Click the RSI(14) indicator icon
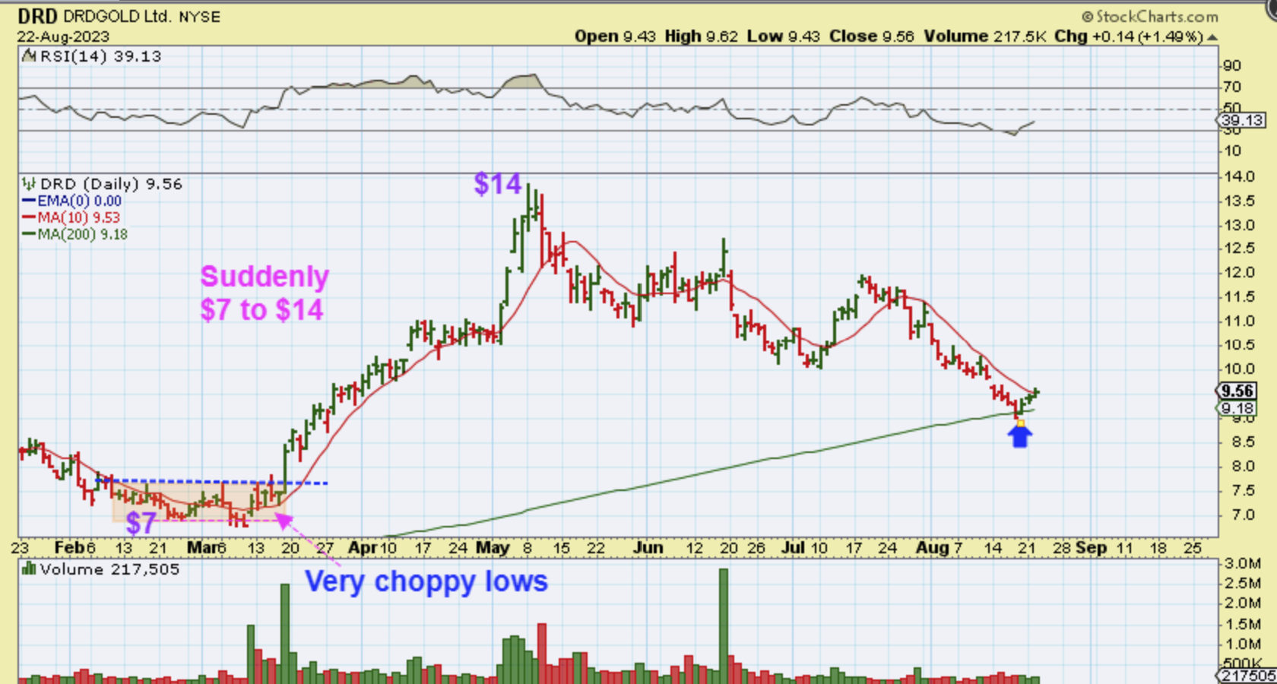This screenshot has height=684, width=1277. tap(29, 55)
